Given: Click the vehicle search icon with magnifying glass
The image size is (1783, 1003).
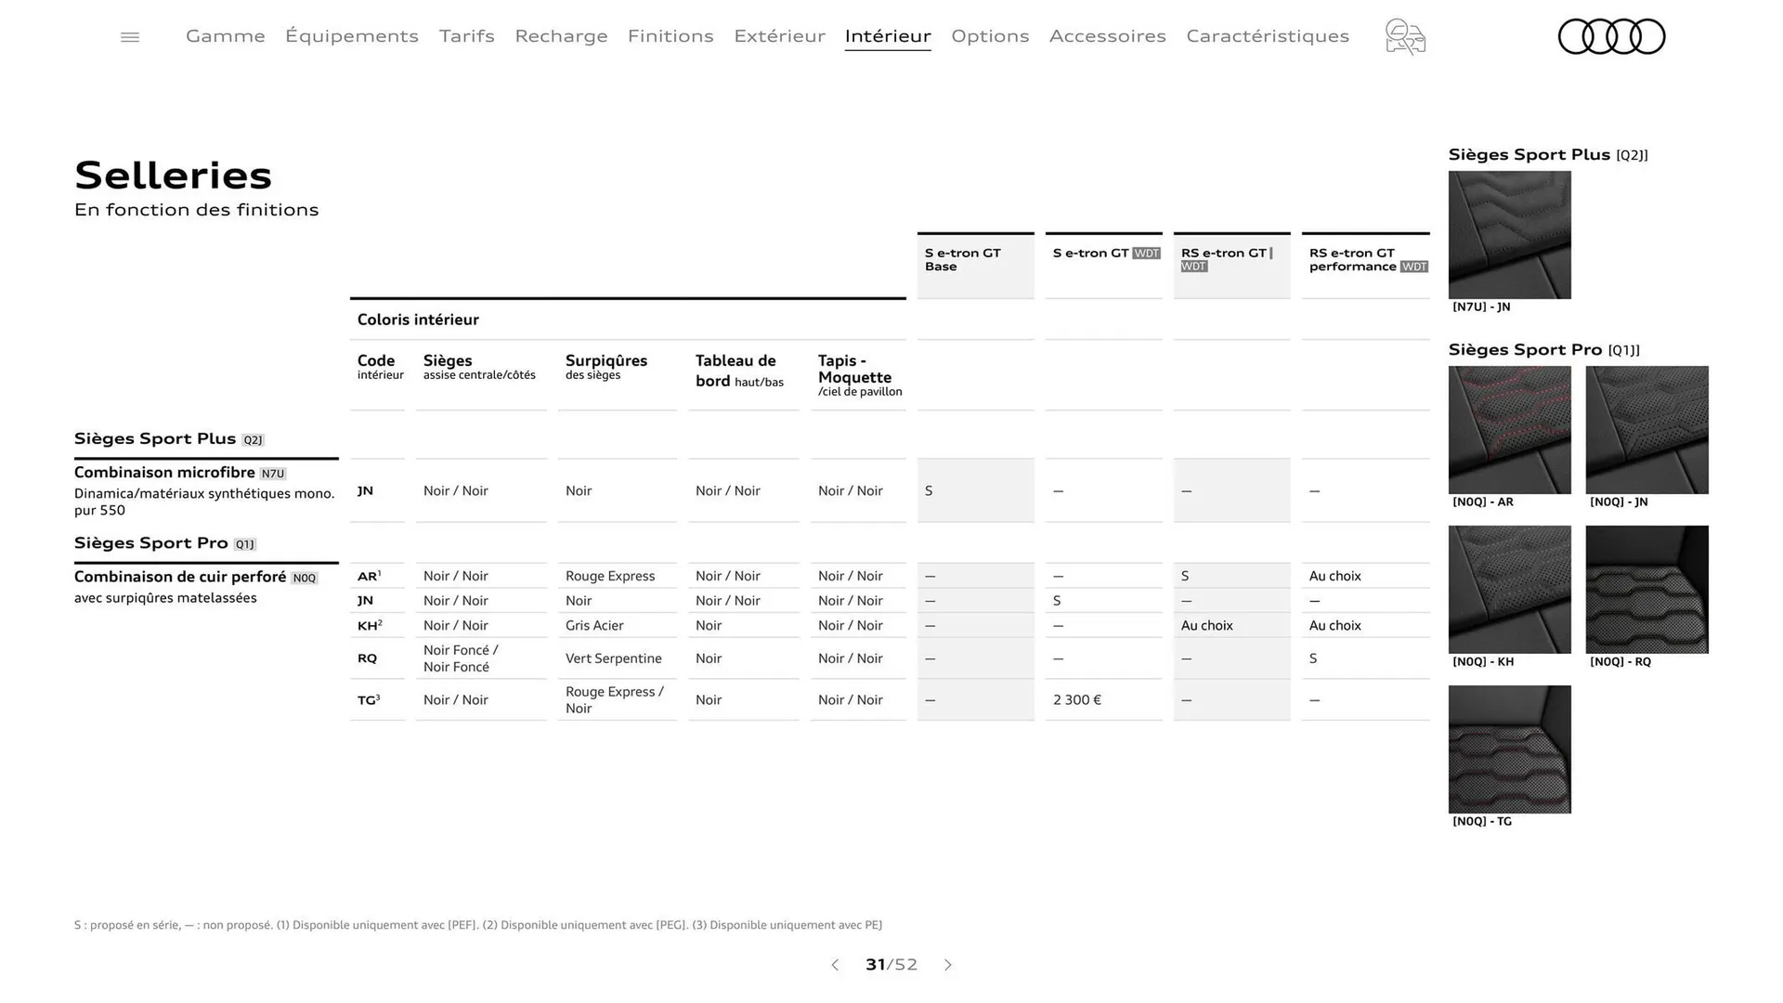Looking at the screenshot, I should (x=1404, y=37).
